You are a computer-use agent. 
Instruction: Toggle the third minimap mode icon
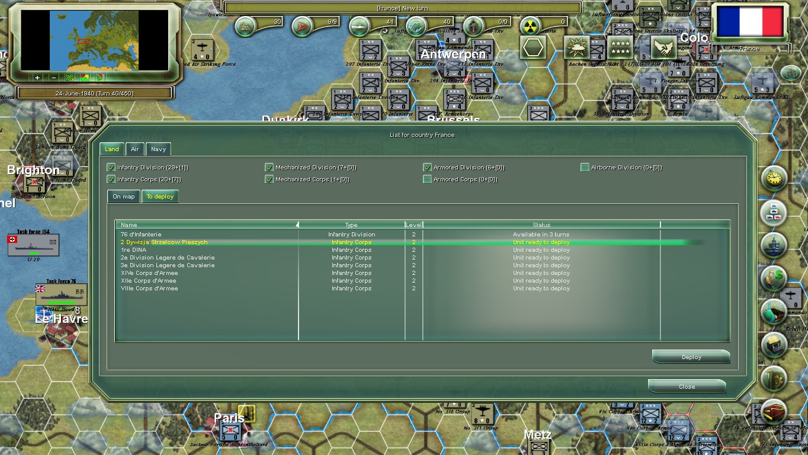(100, 78)
